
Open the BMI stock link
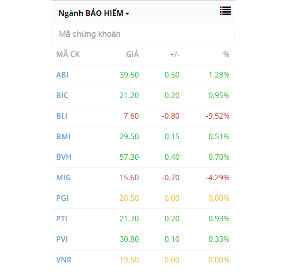[63, 136]
